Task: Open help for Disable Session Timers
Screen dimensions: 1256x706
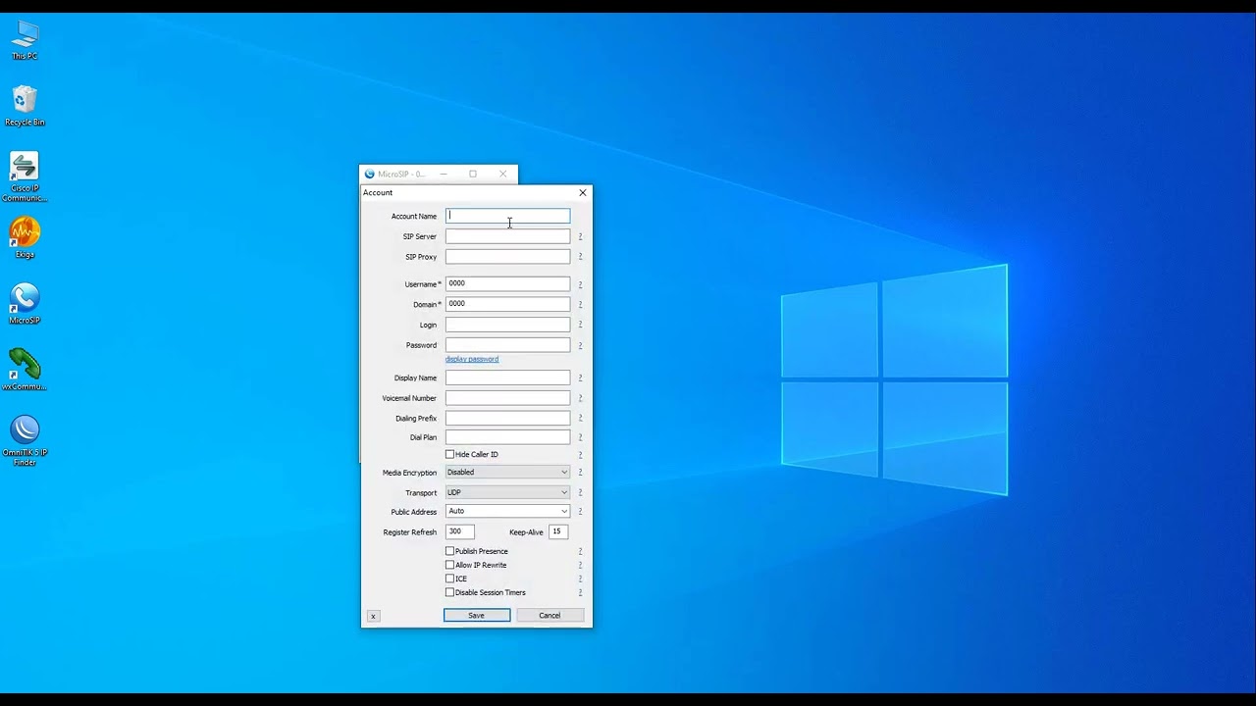Action: coord(580,592)
